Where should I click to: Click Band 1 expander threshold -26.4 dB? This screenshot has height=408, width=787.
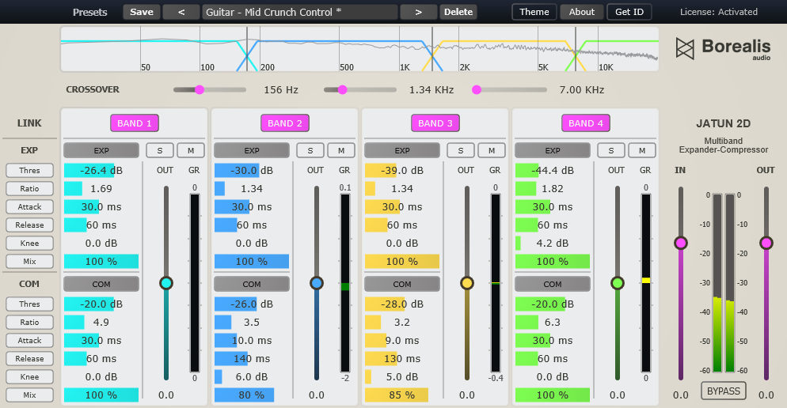[101, 171]
